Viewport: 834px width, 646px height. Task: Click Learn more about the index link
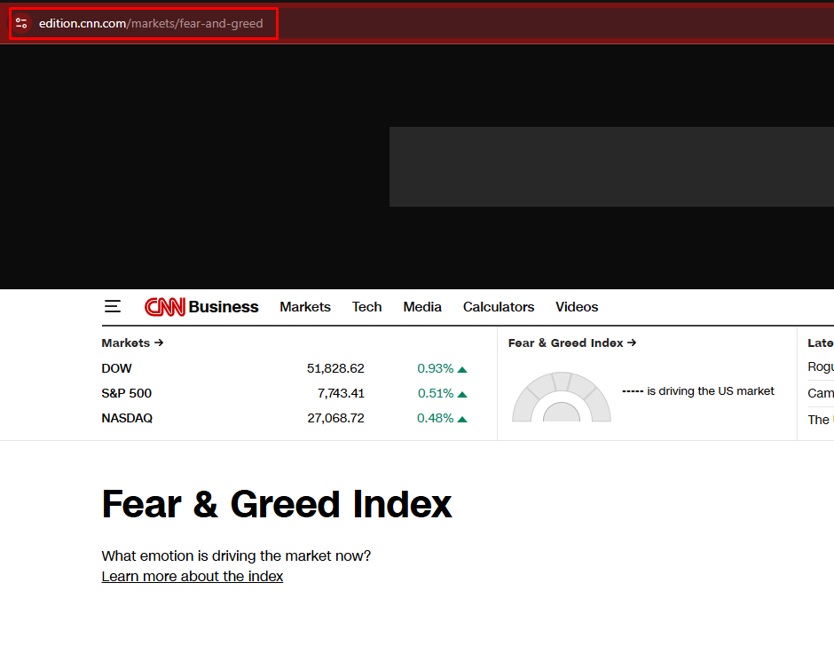pyautogui.click(x=192, y=576)
